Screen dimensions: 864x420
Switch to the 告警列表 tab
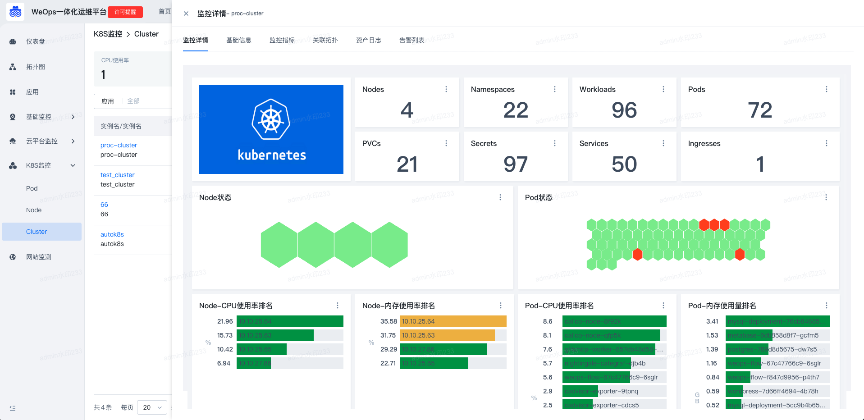click(x=411, y=40)
